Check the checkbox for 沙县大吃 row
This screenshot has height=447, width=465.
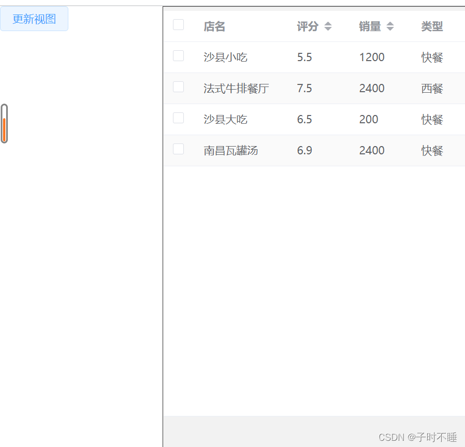[x=178, y=118]
